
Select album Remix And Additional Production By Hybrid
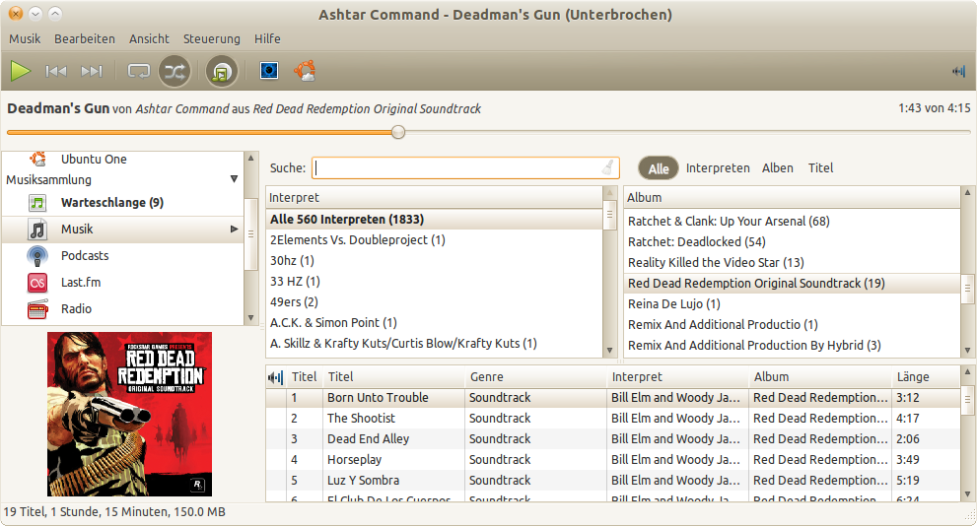coord(792,345)
